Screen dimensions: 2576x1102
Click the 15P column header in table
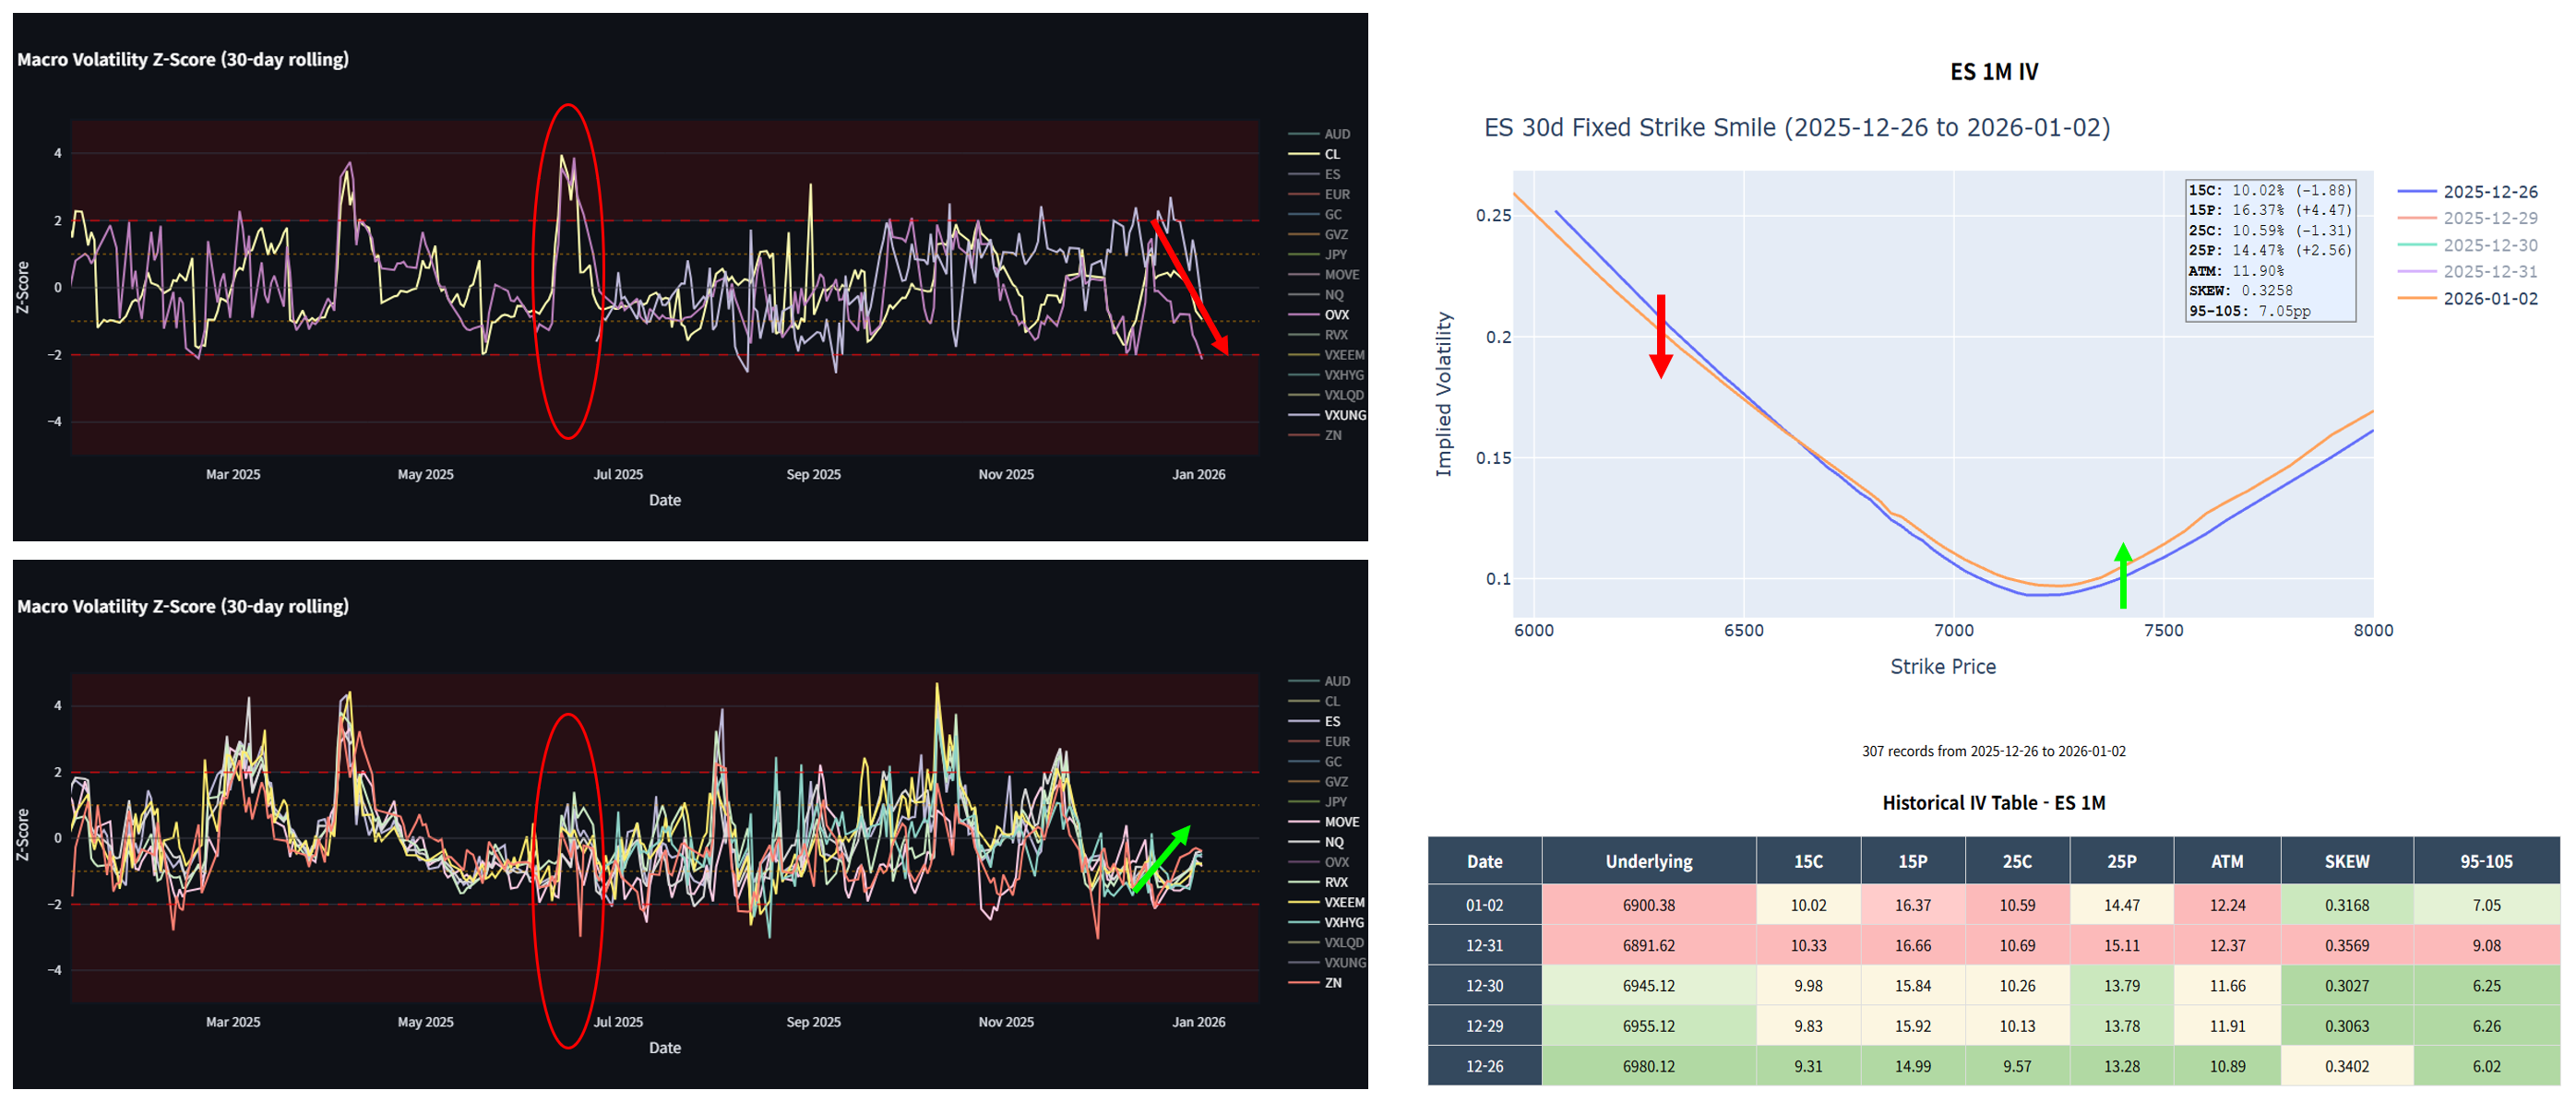click(x=1912, y=861)
